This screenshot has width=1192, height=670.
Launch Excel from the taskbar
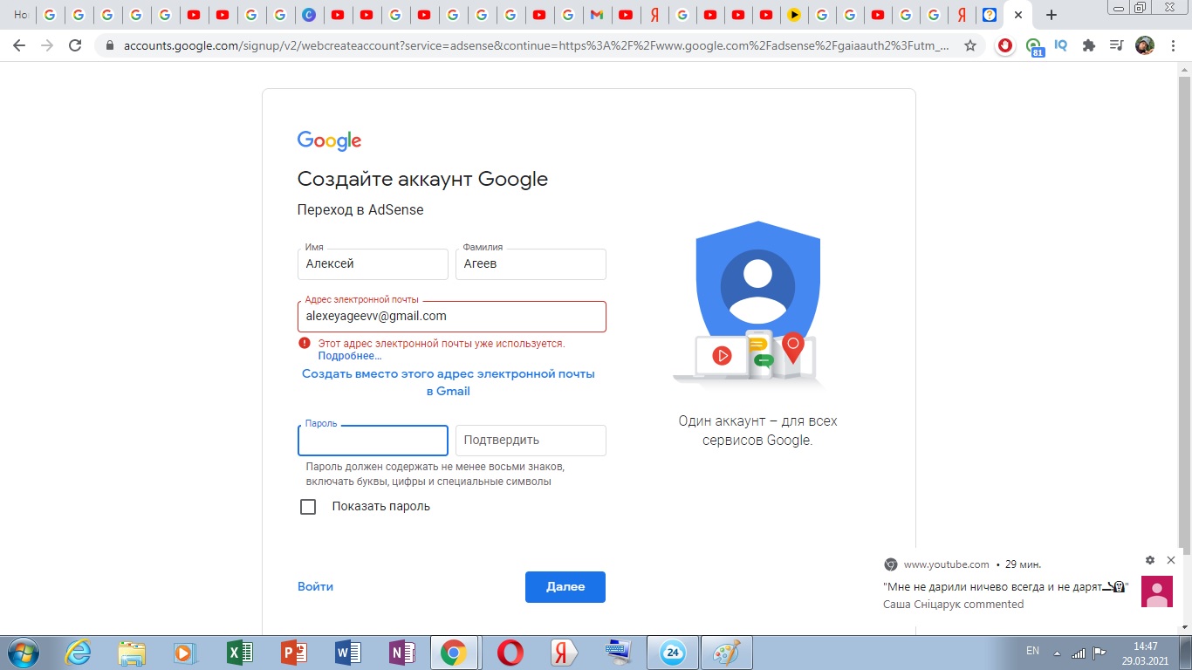point(239,653)
